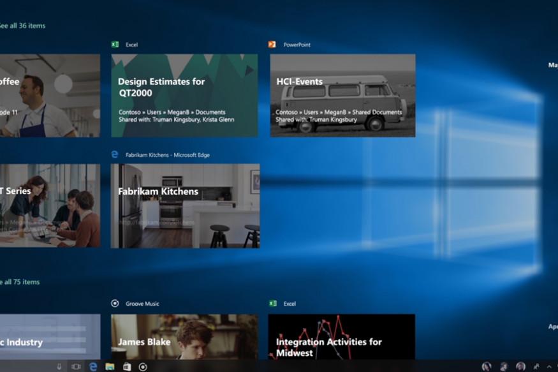
Task: Open the HCI-Events PowerPoint card
Action: [342, 96]
